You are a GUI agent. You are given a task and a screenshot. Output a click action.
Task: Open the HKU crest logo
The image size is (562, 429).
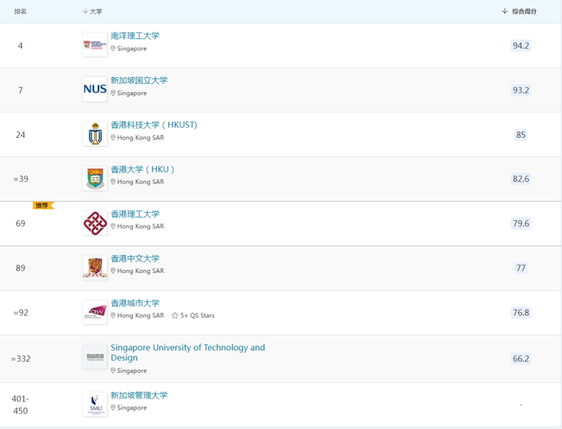point(95,179)
